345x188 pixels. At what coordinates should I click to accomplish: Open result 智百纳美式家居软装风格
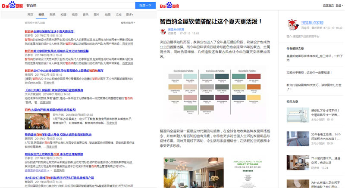pos(56,51)
